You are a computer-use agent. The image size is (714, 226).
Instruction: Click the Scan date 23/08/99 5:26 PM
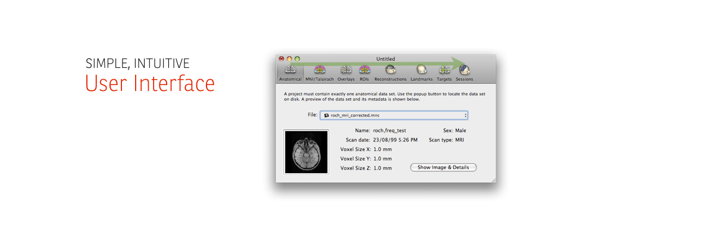pyautogui.click(x=396, y=139)
